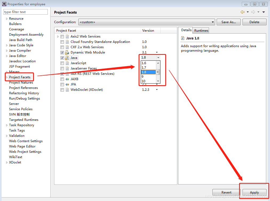The width and height of the screenshot is (270, 201).
Task: Click the version list scroll-down arrow
Action: pos(158,81)
